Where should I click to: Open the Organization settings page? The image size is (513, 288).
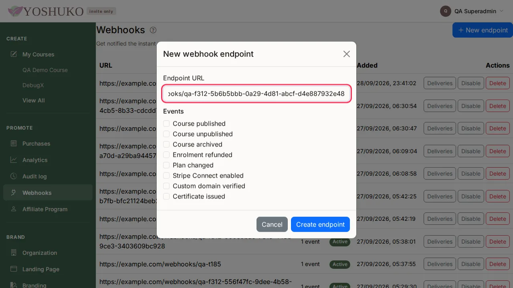(x=48, y=252)
